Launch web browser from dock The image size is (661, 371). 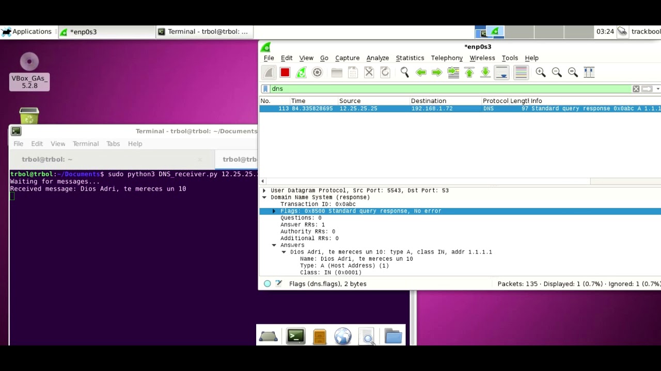(343, 336)
